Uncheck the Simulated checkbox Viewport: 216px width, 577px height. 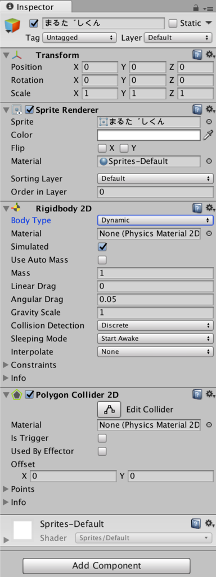coord(102,247)
